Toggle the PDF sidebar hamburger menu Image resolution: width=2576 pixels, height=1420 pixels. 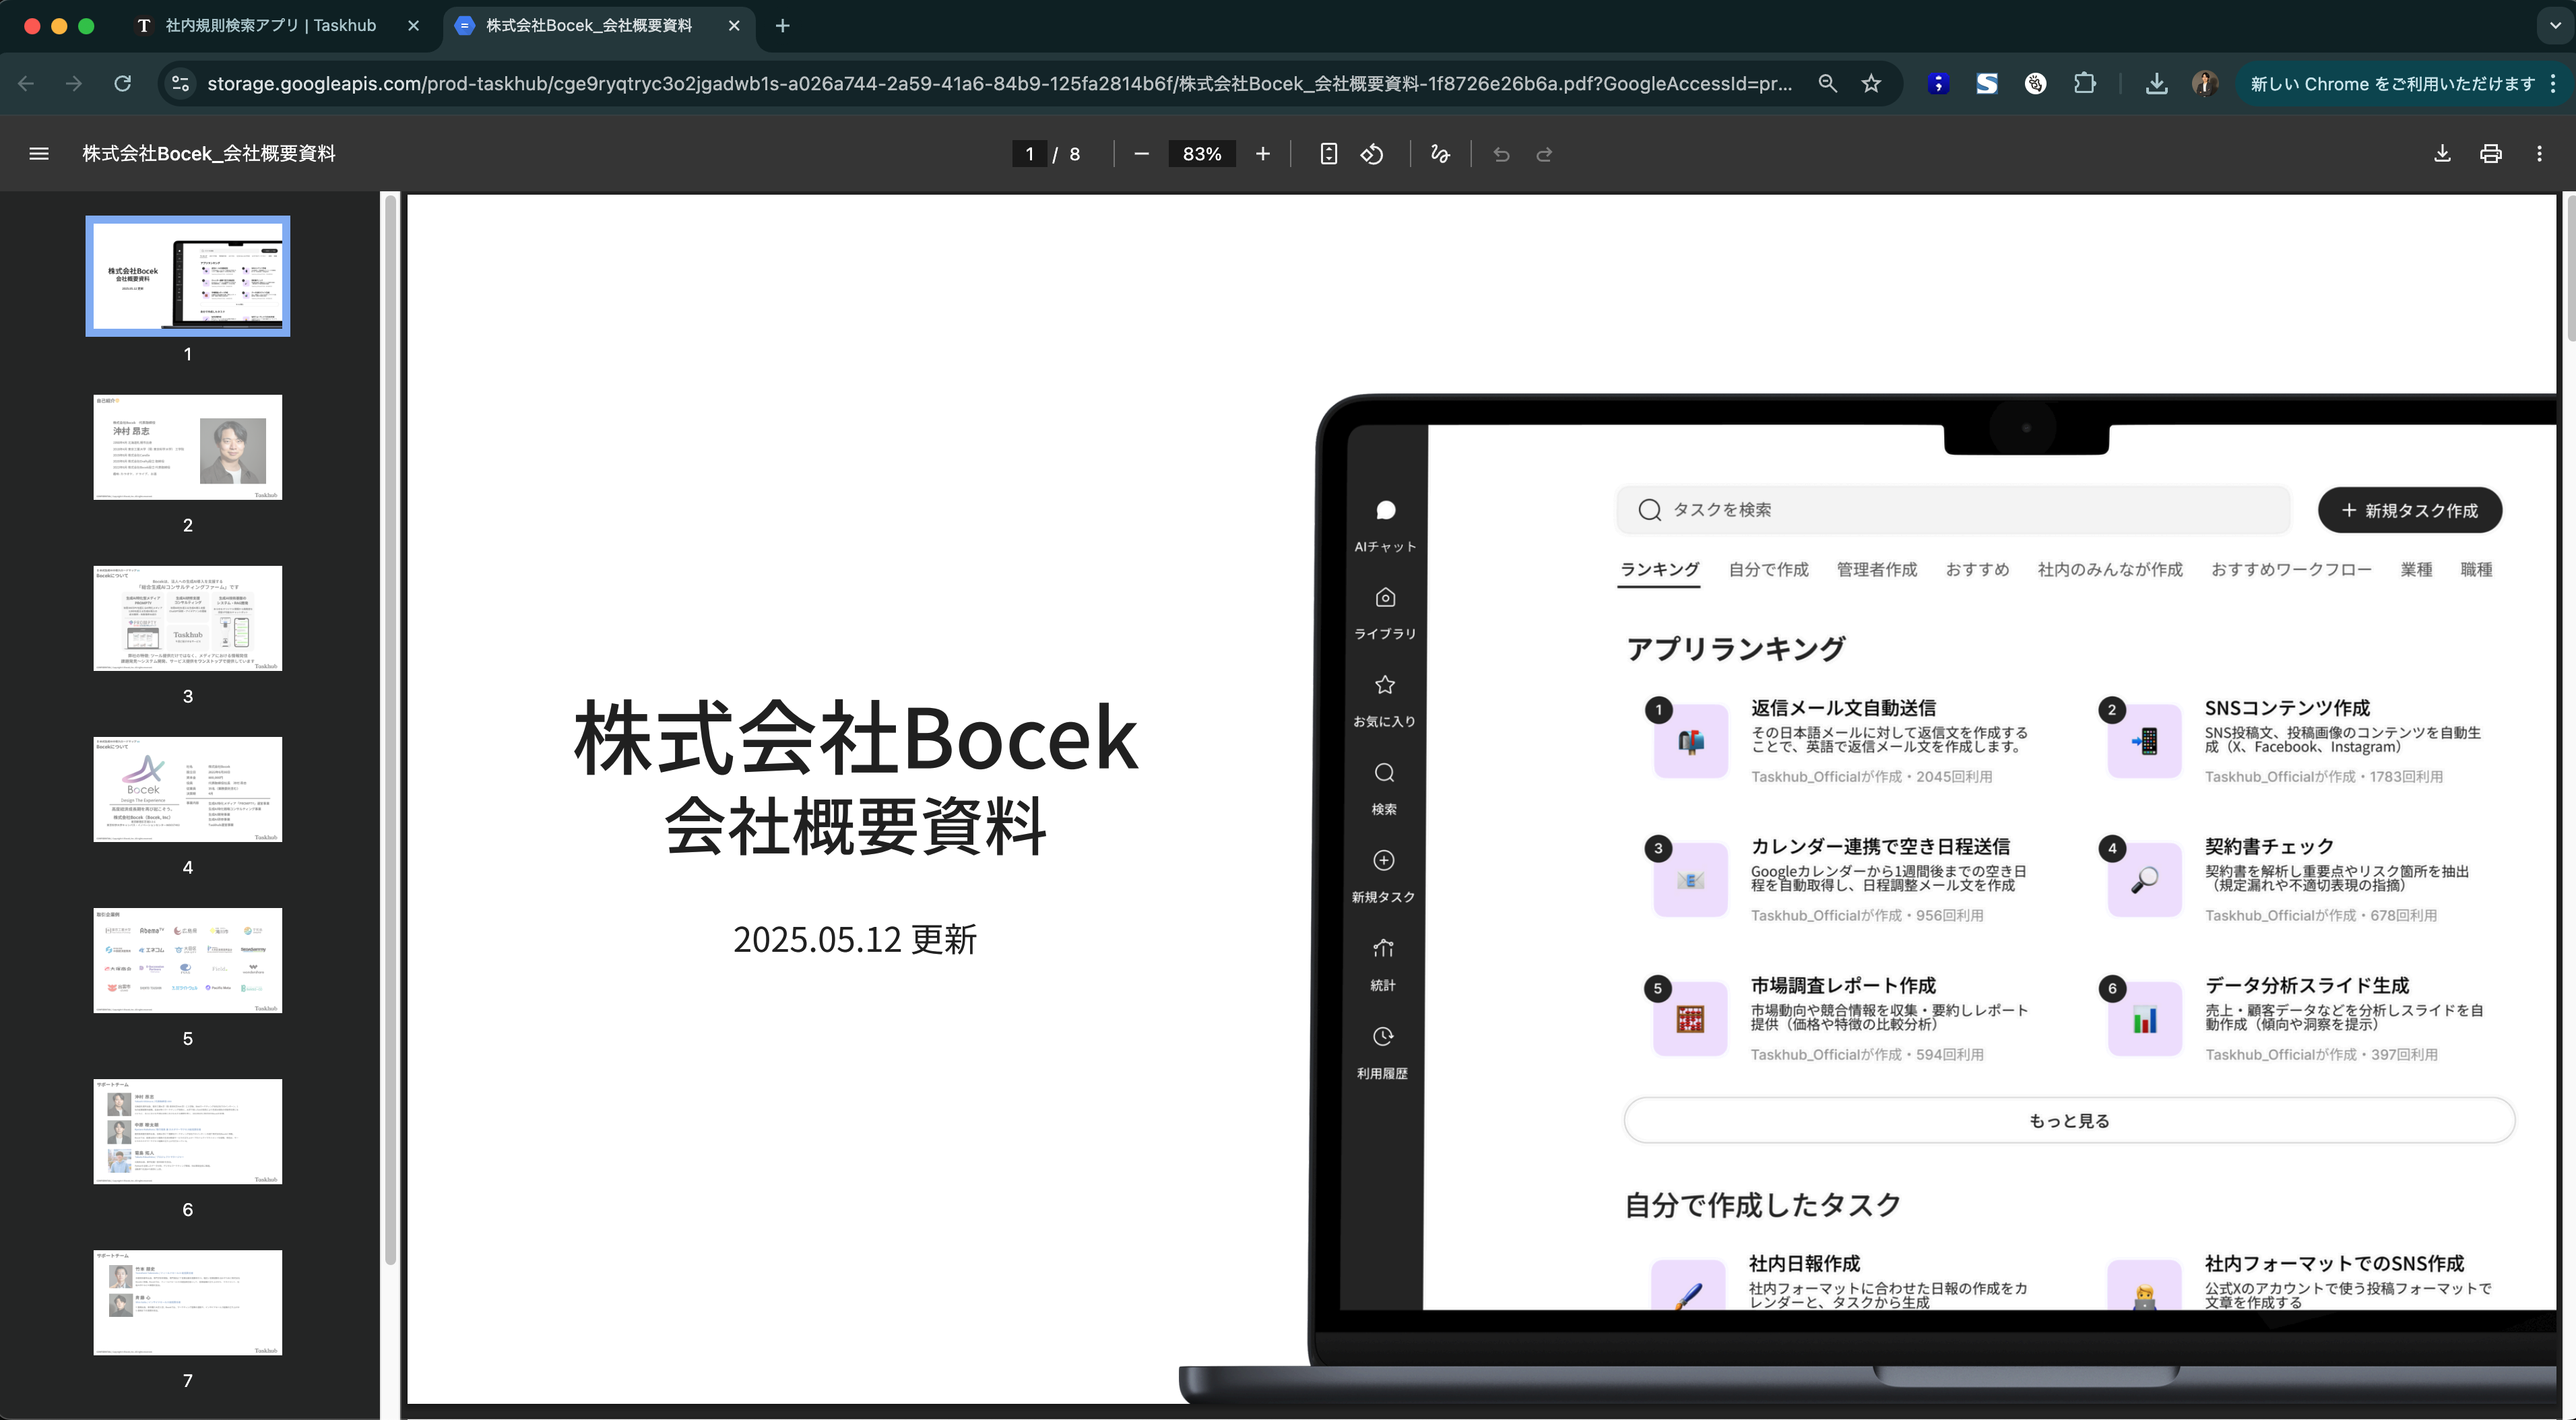(39, 154)
